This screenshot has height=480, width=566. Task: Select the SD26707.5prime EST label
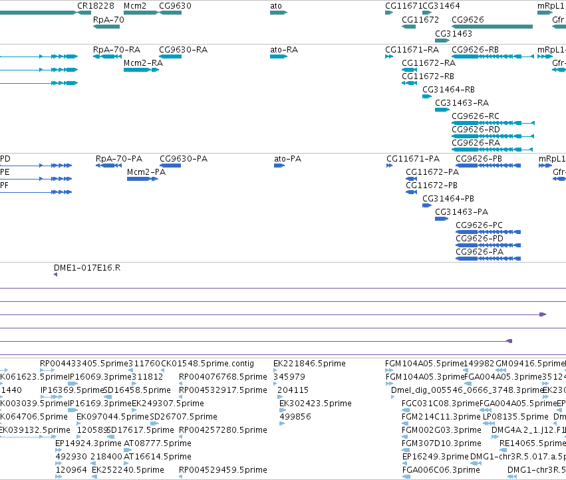point(184,417)
